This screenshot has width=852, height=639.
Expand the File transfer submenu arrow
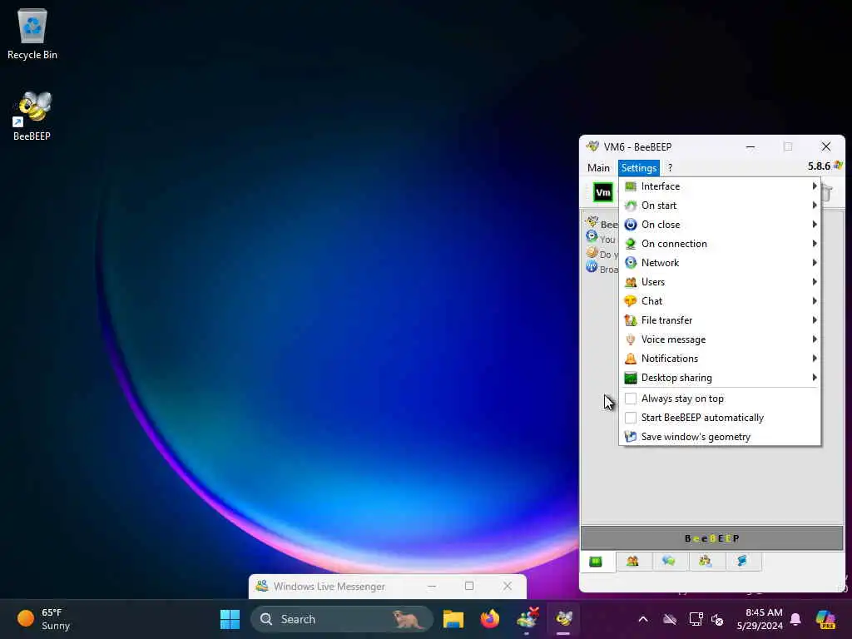point(814,320)
